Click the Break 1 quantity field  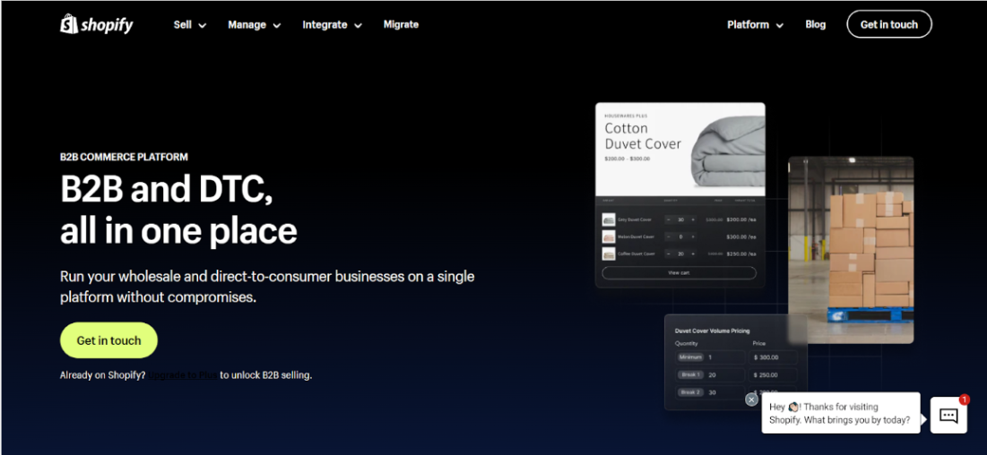point(709,375)
